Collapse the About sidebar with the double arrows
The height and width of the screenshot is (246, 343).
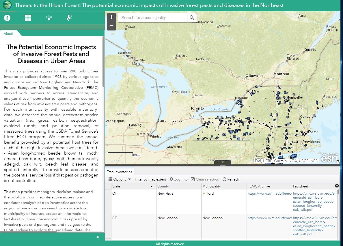[98, 237]
